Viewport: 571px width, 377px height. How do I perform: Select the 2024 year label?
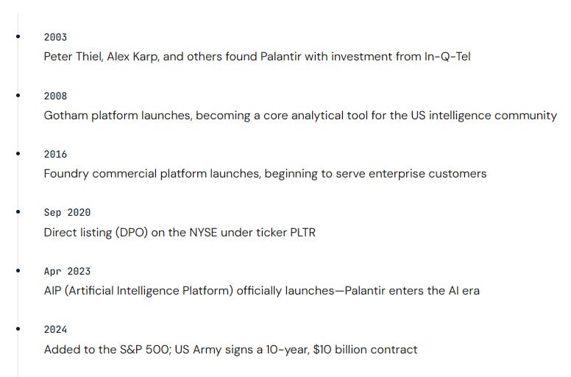pyautogui.click(x=55, y=329)
